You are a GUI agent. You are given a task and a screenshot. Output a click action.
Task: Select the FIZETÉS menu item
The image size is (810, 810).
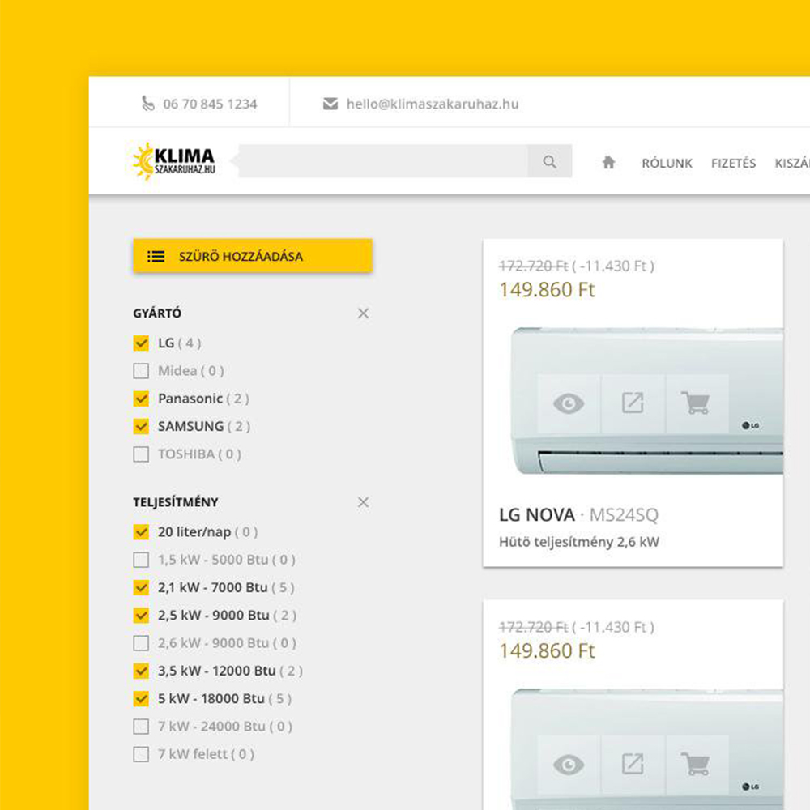(733, 163)
